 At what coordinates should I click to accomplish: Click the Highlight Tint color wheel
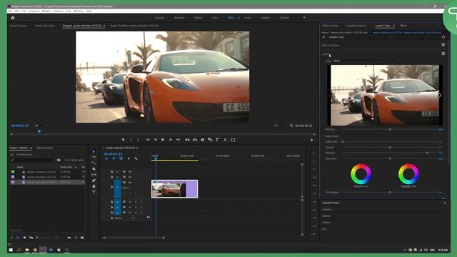click(408, 174)
